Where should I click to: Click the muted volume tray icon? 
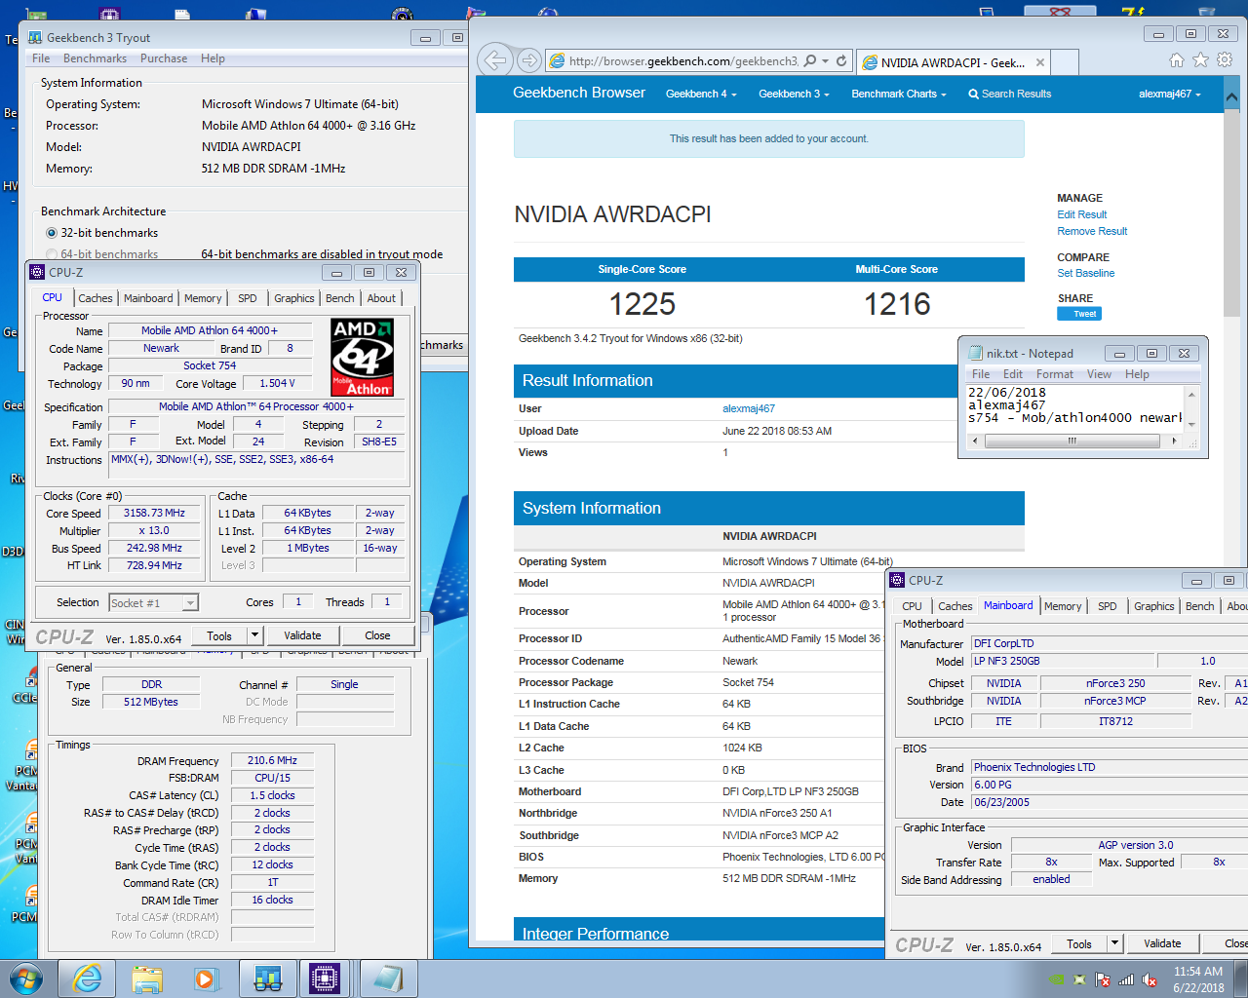click(x=1150, y=979)
